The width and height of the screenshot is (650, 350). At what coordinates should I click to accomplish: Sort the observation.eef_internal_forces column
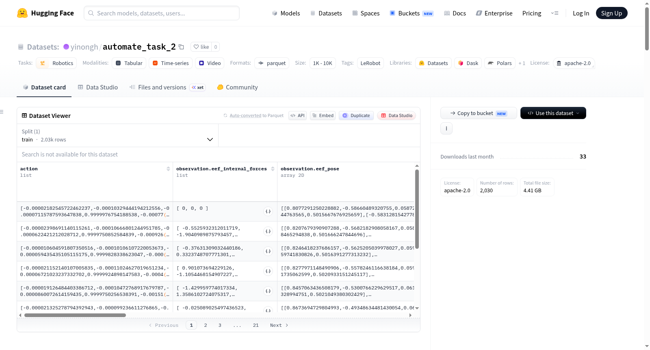(273, 169)
